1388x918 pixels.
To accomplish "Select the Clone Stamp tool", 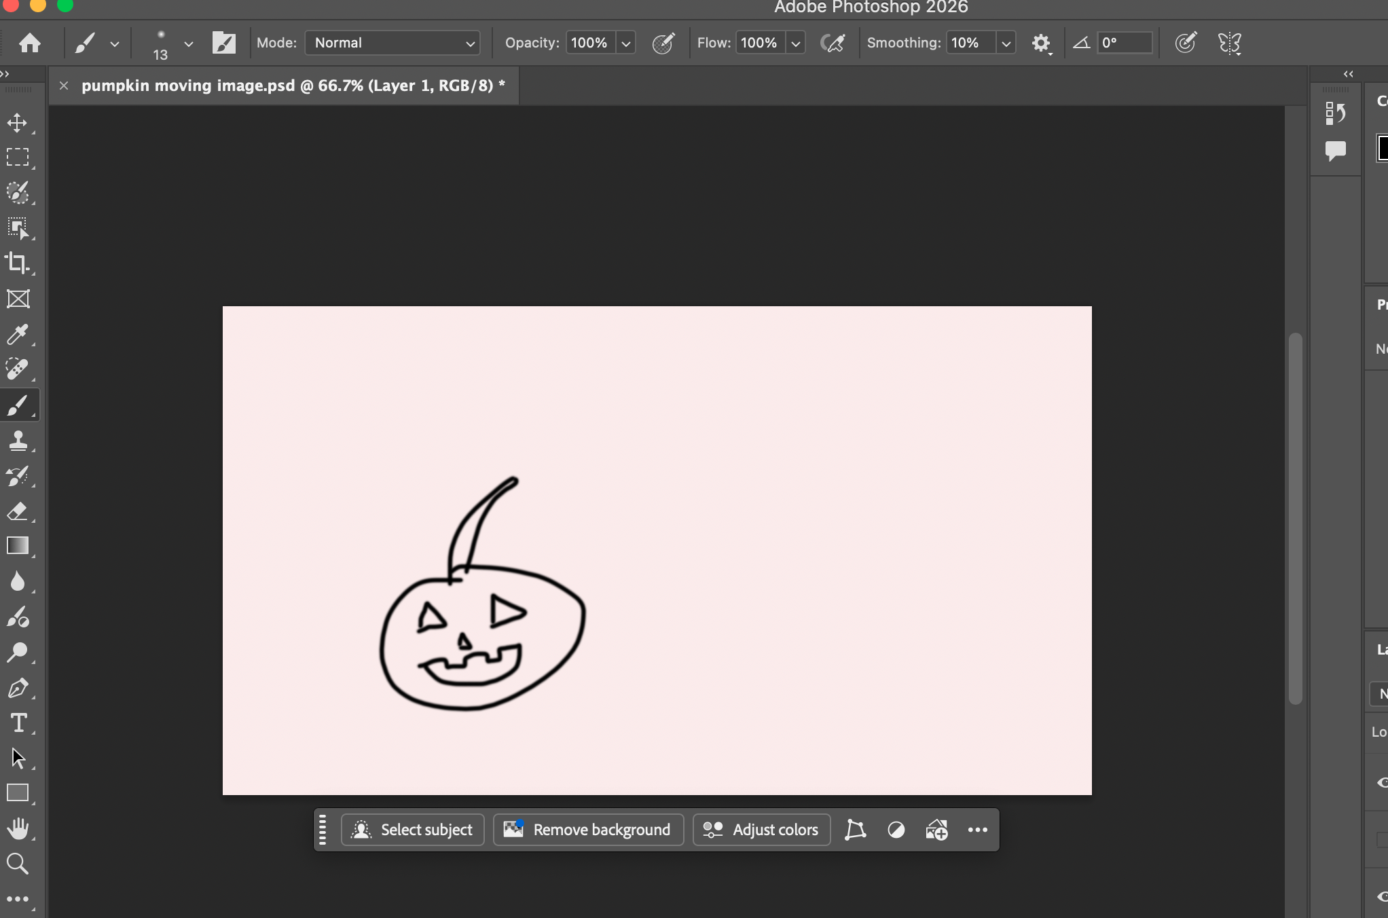I will pyautogui.click(x=17, y=441).
